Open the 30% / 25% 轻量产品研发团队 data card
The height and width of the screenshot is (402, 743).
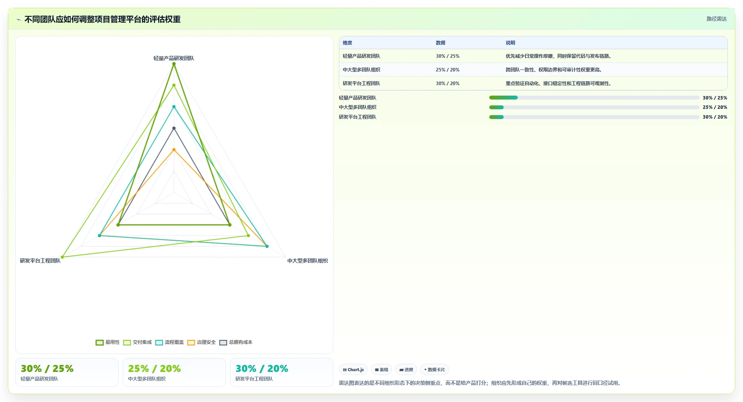[x=67, y=372]
